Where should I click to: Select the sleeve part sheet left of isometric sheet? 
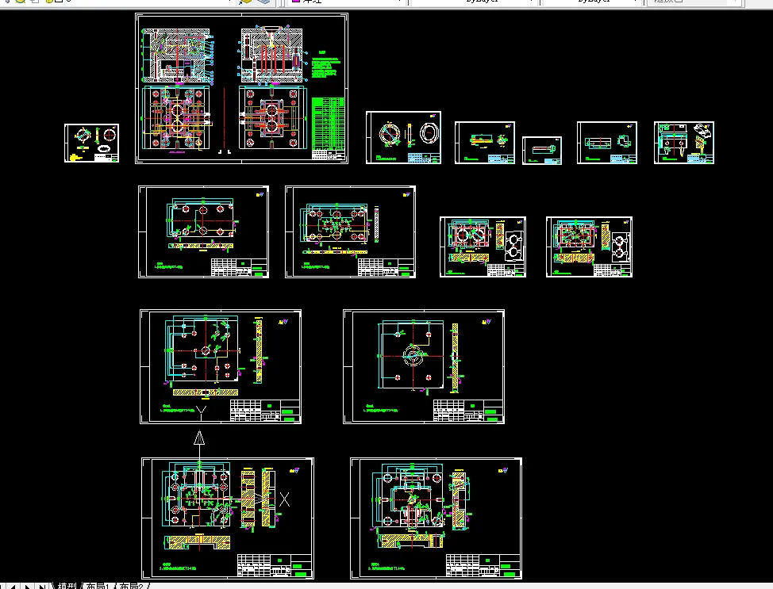607,143
